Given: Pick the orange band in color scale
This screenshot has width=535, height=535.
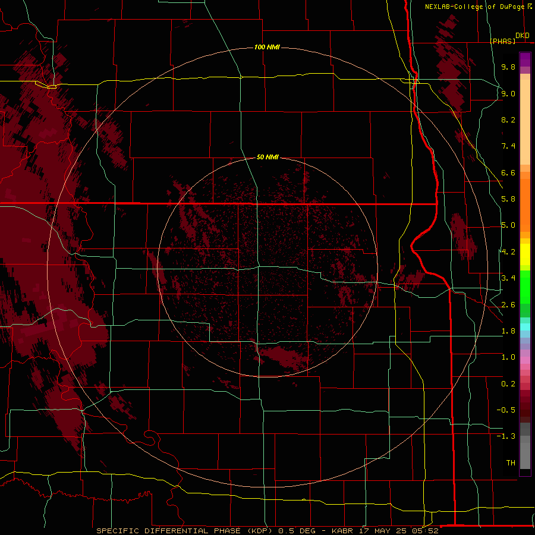Looking at the screenshot, I should click(525, 204).
